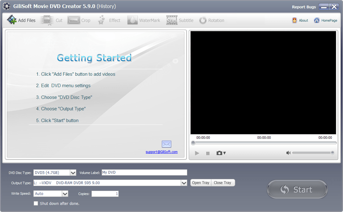This screenshot has width=343, height=212.
Task: Open the support@GiliSoft.com email link
Action: [x=162, y=152]
